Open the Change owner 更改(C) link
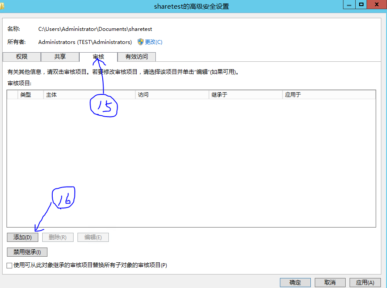The image size is (387, 288). pyautogui.click(x=152, y=42)
